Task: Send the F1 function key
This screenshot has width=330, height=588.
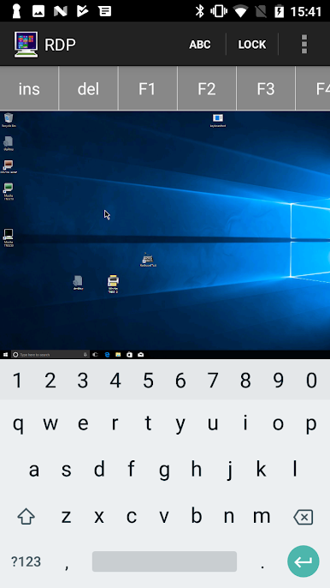Action: coord(147,88)
